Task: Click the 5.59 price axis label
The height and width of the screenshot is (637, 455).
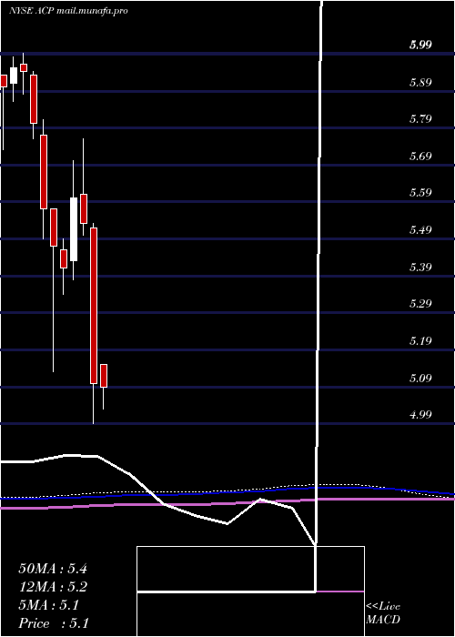Action: tap(420, 193)
